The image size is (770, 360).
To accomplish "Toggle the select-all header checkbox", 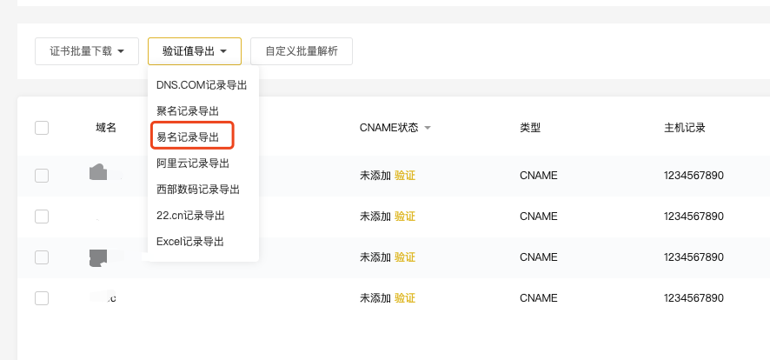I will tap(42, 128).
